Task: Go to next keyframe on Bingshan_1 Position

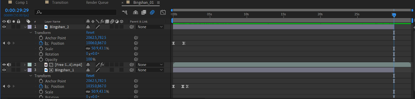Action: coord(14,86)
